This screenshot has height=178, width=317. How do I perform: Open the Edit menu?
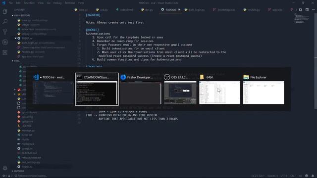(18, 3)
